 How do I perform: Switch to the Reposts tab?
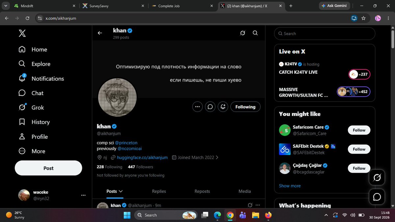(202, 191)
